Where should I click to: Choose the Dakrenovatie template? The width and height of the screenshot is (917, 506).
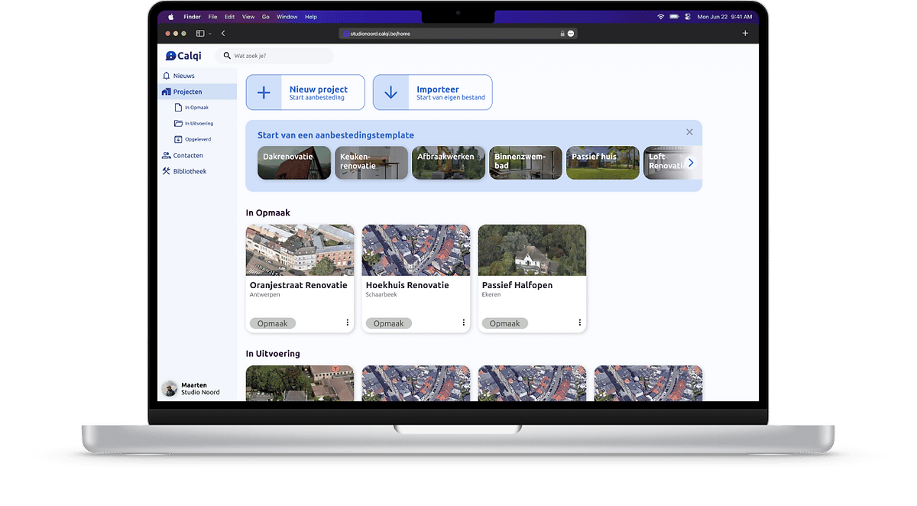pos(294,163)
